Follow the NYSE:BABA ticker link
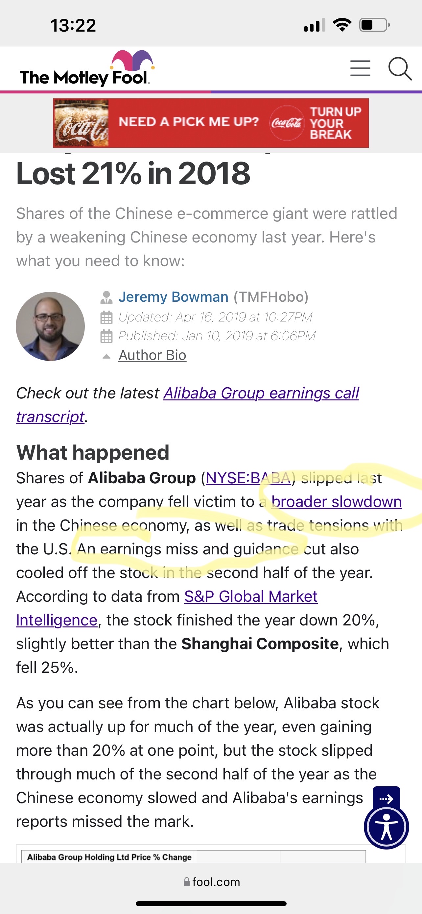This screenshot has height=914, width=422. tap(248, 478)
